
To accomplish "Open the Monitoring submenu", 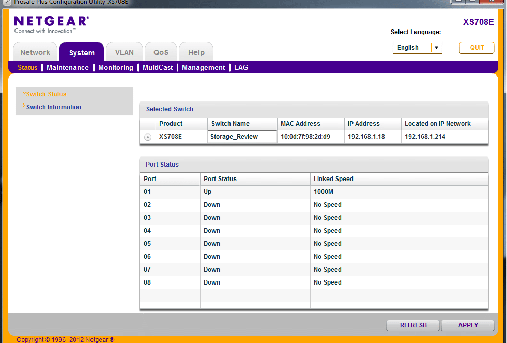I will pyautogui.click(x=116, y=67).
